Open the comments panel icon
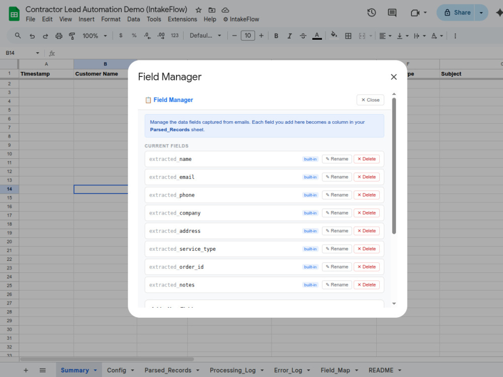The image size is (503, 377). click(x=392, y=13)
